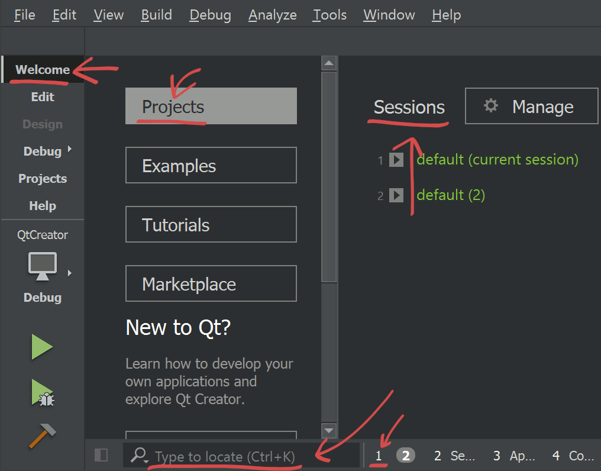Open output pane 3 Ap...
The image size is (601, 471).
(515, 456)
